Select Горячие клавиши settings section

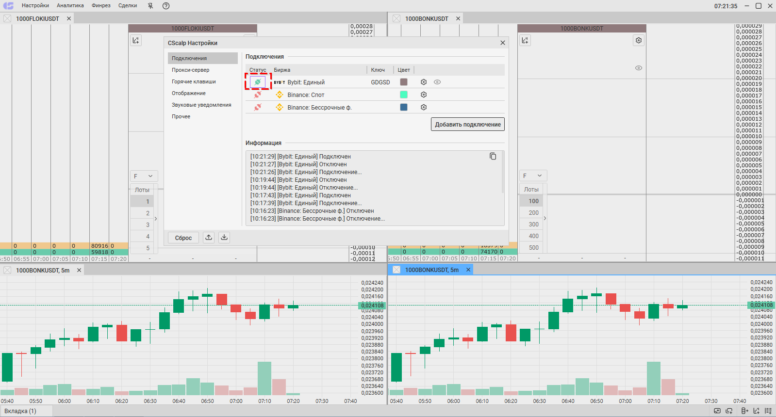tap(194, 81)
